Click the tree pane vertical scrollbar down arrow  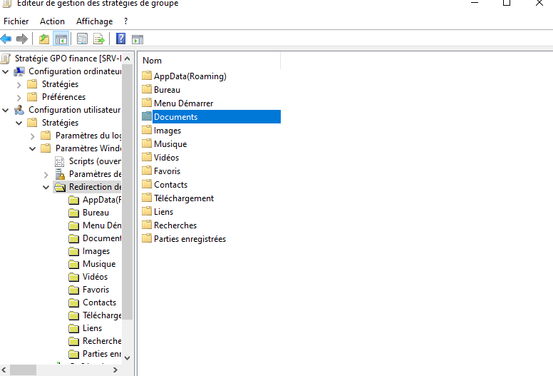coord(128,357)
